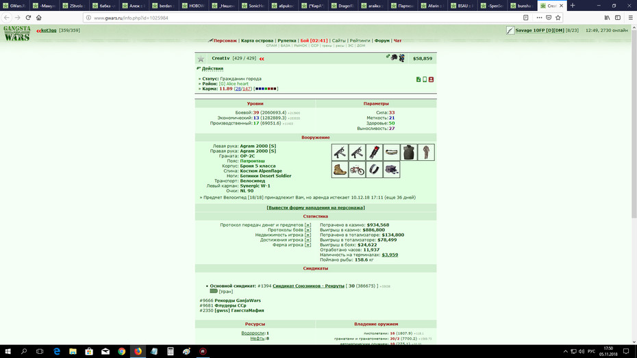The image size is (637, 358).
Task: Click the Водоросли resource link
Action: 253,333
